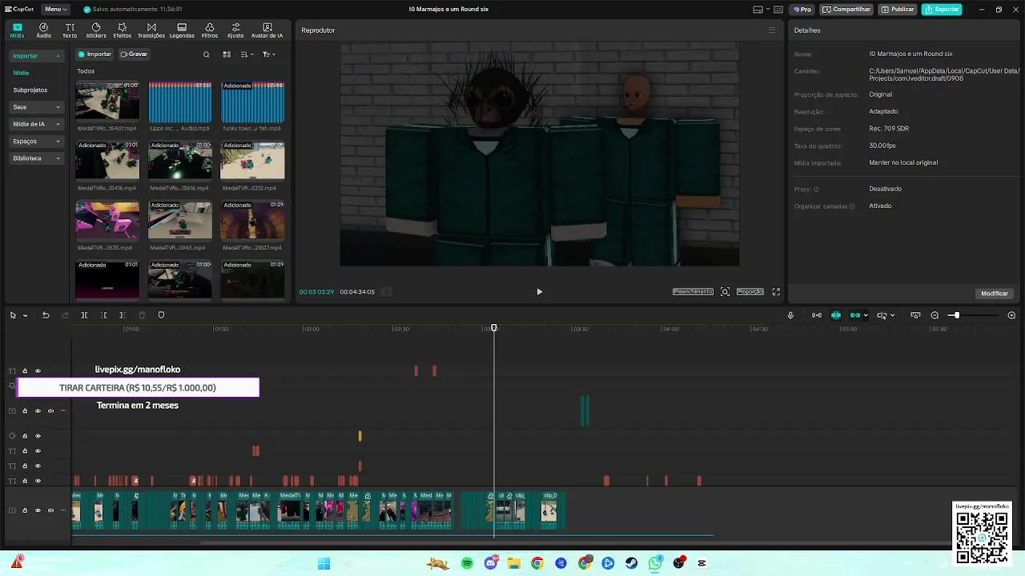The image size is (1025, 576).
Task: Mute the Termina em 2 meses track
Action: tap(50, 411)
